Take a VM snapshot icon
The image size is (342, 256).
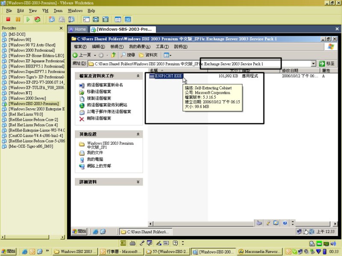52,19
